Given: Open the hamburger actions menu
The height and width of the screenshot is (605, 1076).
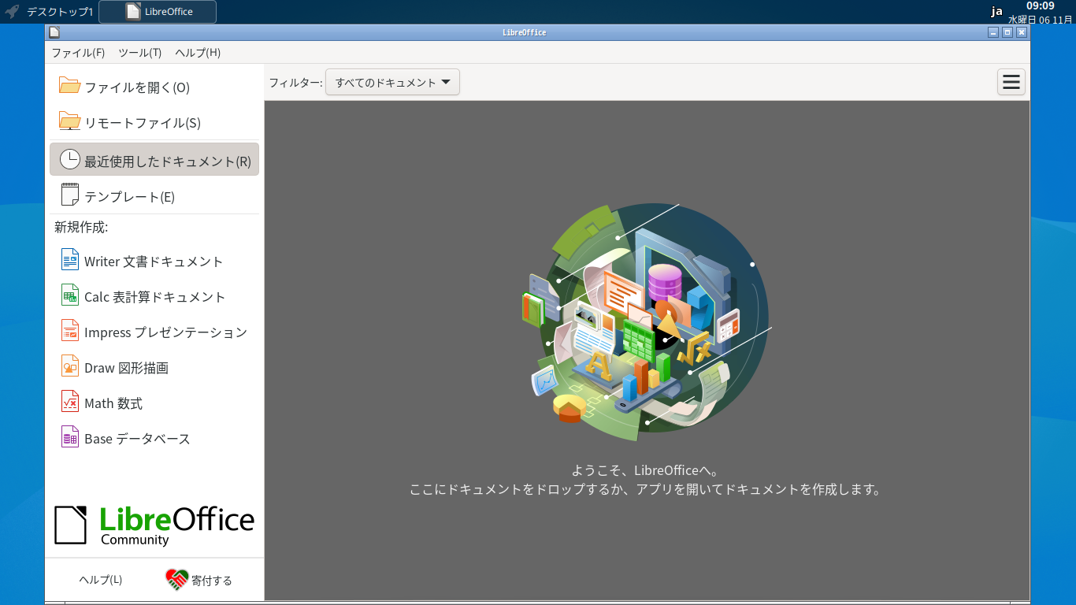Looking at the screenshot, I should pyautogui.click(x=1011, y=82).
